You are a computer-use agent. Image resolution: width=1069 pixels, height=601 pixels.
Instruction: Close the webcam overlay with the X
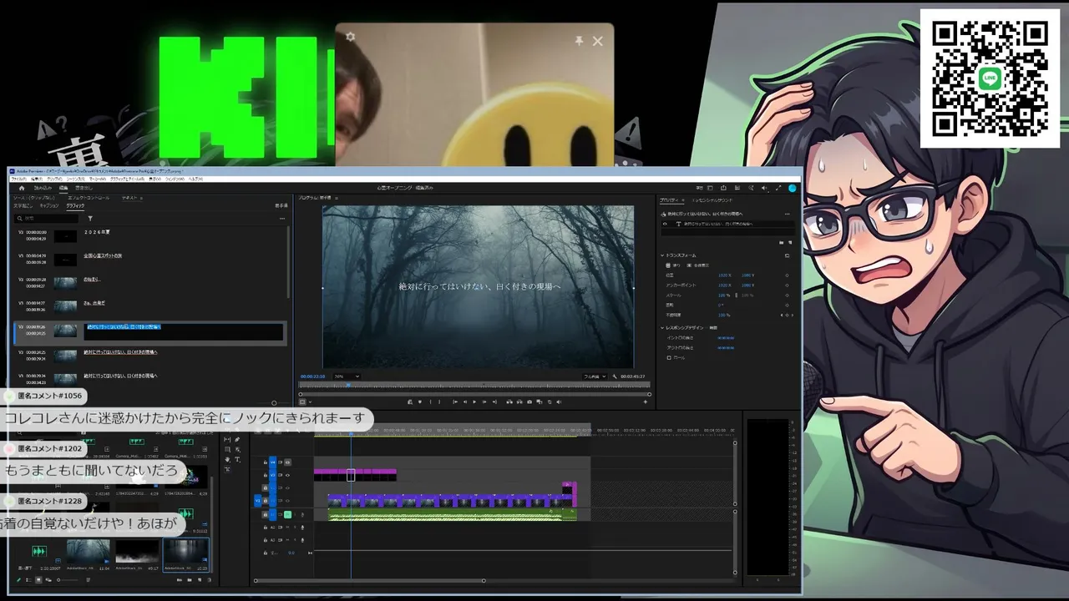click(x=597, y=40)
